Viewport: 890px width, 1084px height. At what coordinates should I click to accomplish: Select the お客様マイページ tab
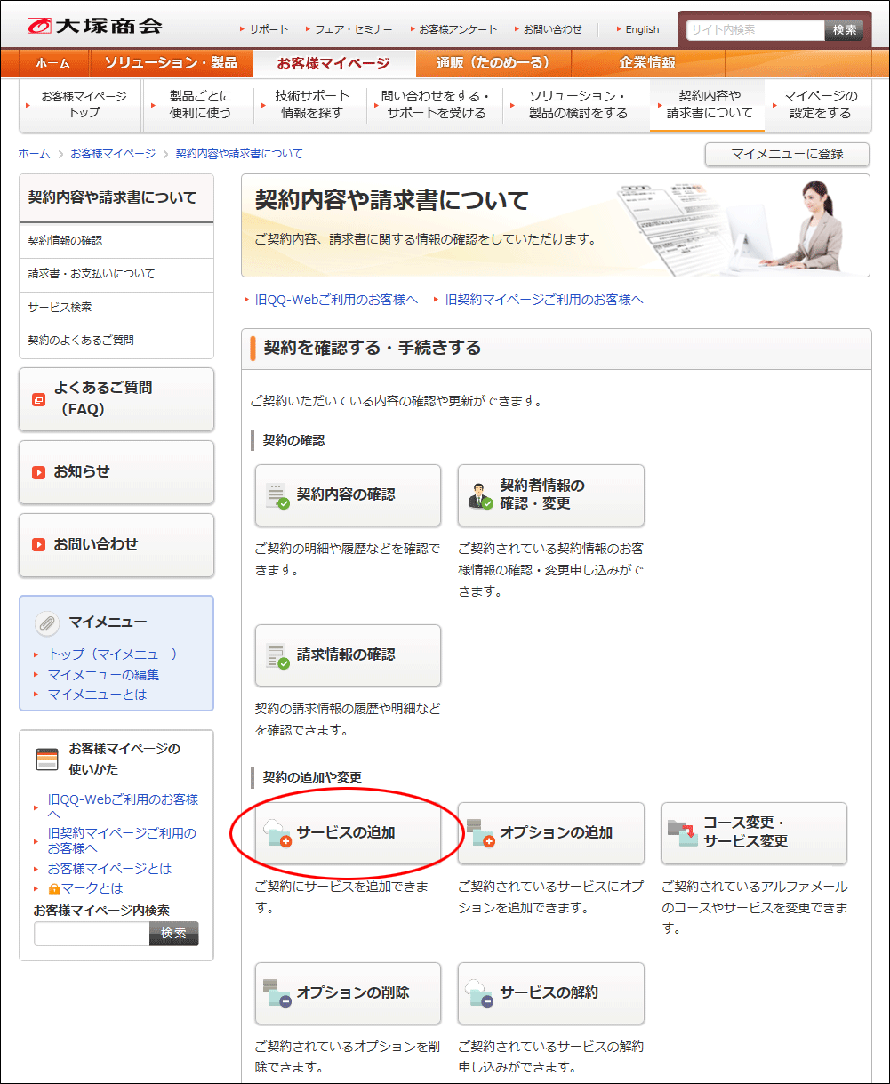coord(333,63)
